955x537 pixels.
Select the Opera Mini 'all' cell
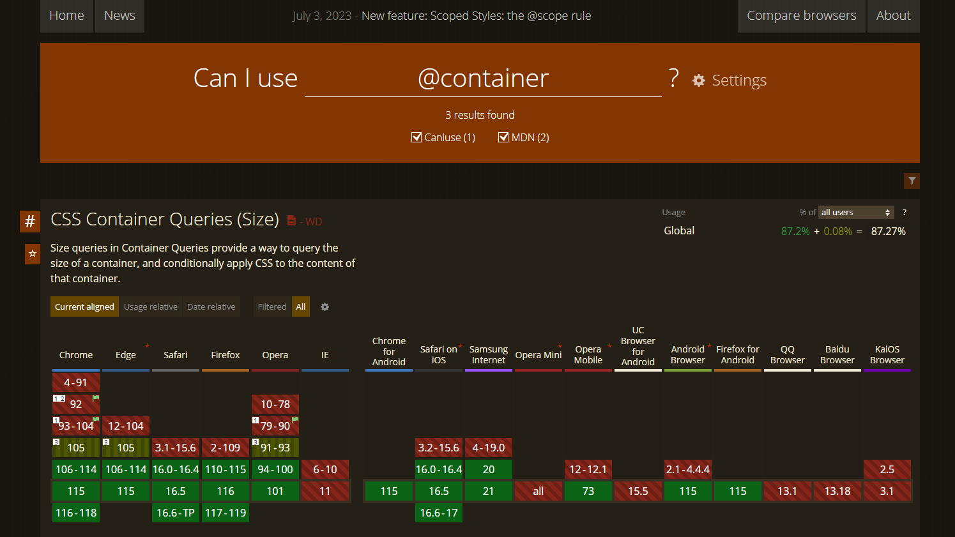[539, 491]
